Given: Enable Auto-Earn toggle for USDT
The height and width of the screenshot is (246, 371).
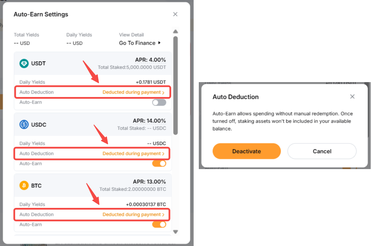Looking at the screenshot, I should (159, 102).
